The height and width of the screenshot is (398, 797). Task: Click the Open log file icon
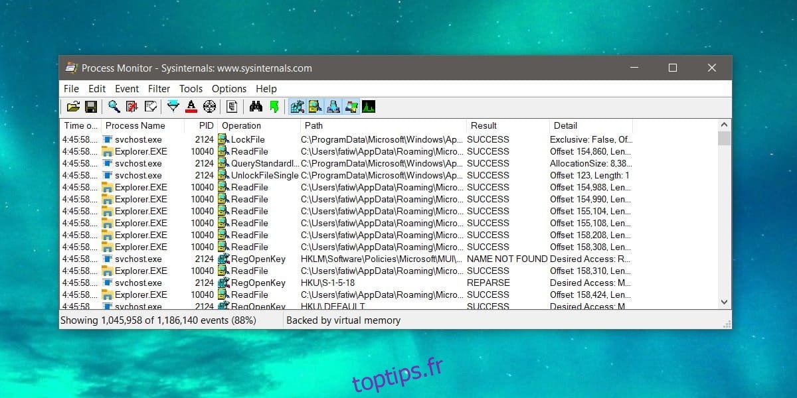[x=73, y=107]
